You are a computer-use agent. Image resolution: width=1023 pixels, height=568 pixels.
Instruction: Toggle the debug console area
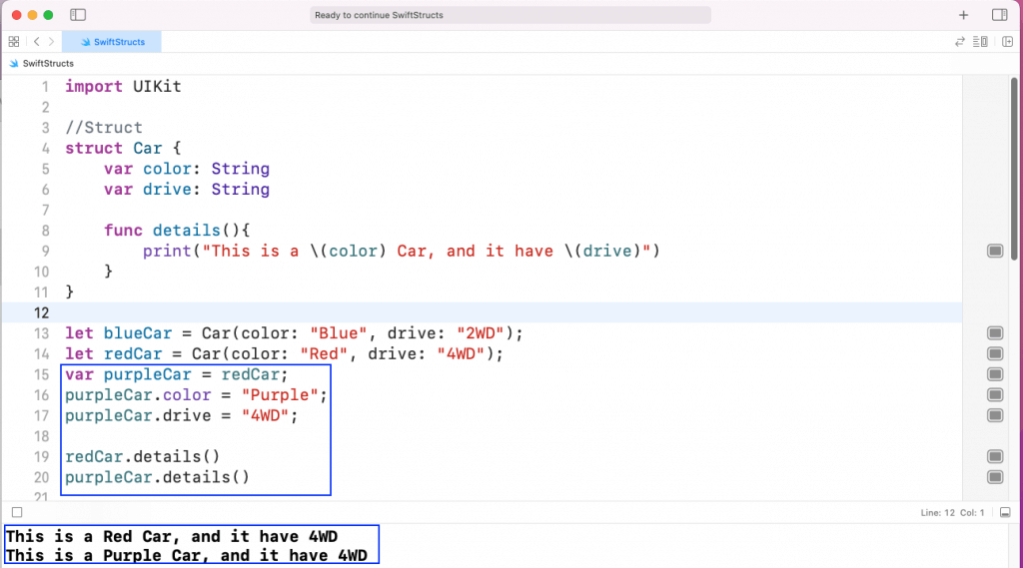[1005, 512]
